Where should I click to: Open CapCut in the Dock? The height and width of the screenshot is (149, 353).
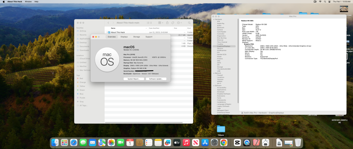[x=238, y=143]
